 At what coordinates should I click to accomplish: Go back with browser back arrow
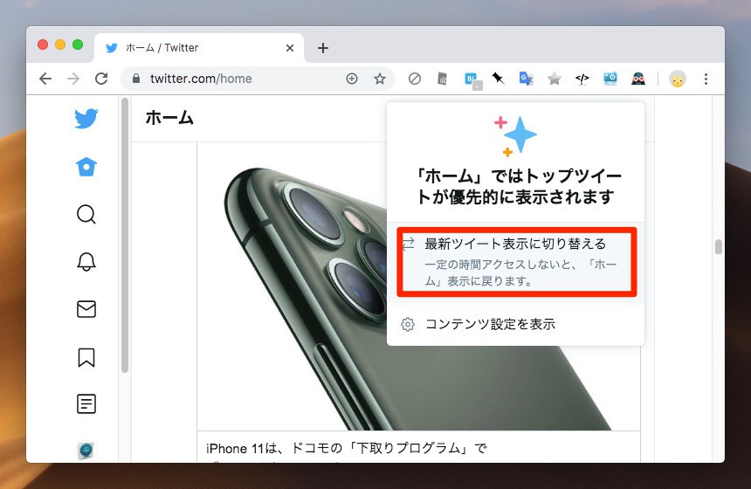[x=45, y=79]
